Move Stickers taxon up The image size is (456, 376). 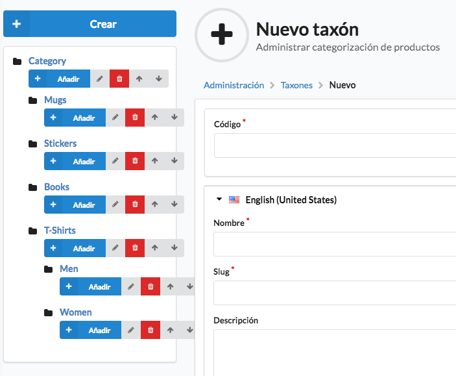click(155, 161)
